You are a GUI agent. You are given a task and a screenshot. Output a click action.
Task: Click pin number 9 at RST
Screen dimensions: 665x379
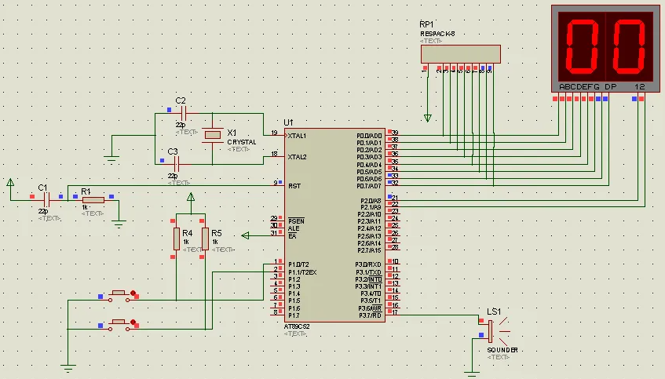pyautogui.click(x=276, y=183)
